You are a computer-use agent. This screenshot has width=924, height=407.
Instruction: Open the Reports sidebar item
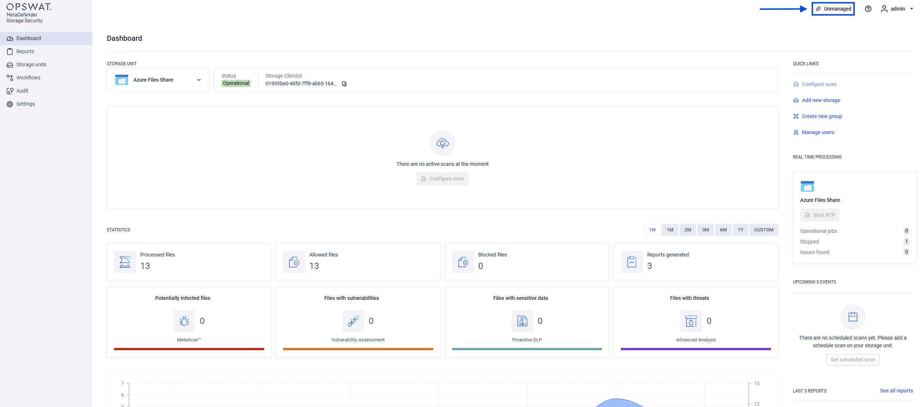coord(46,51)
